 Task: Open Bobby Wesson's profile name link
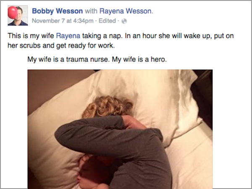click(x=58, y=11)
